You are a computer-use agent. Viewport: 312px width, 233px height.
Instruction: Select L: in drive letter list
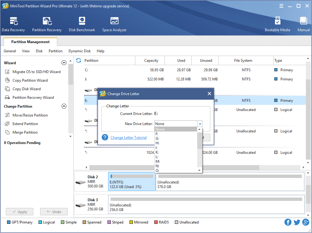(x=176, y=157)
